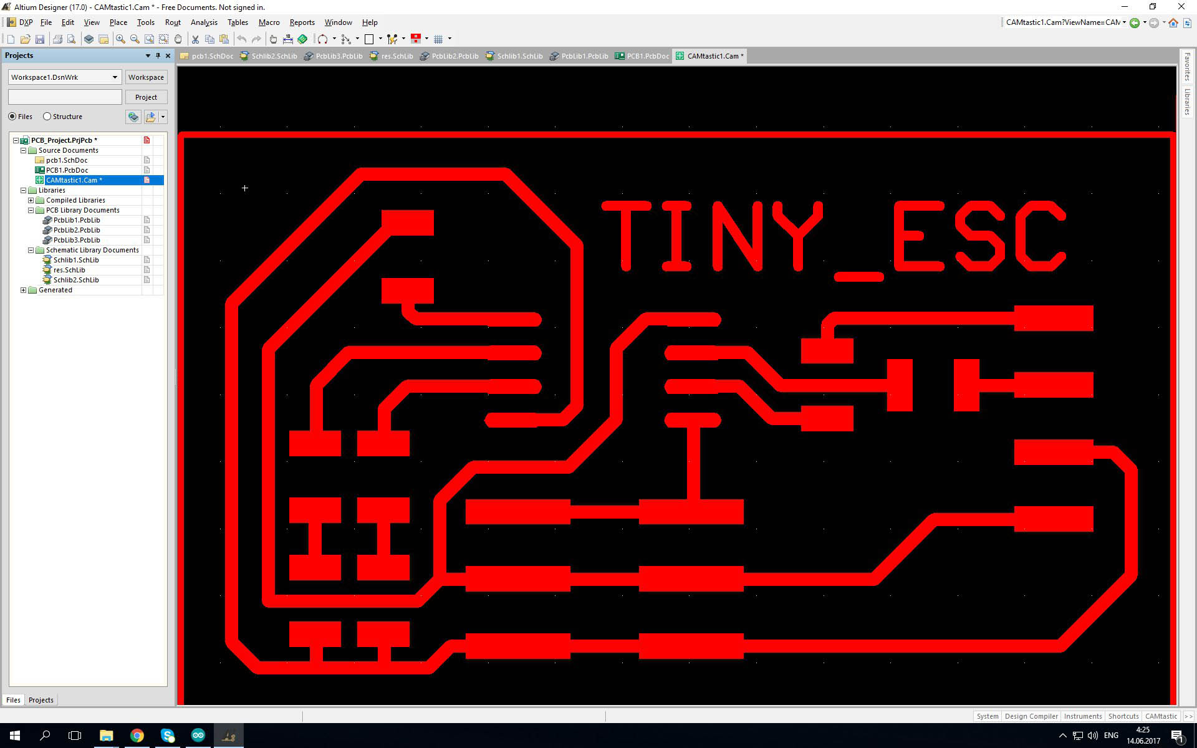
Task: Click the scissors cut icon
Action: pyautogui.click(x=195, y=39)
